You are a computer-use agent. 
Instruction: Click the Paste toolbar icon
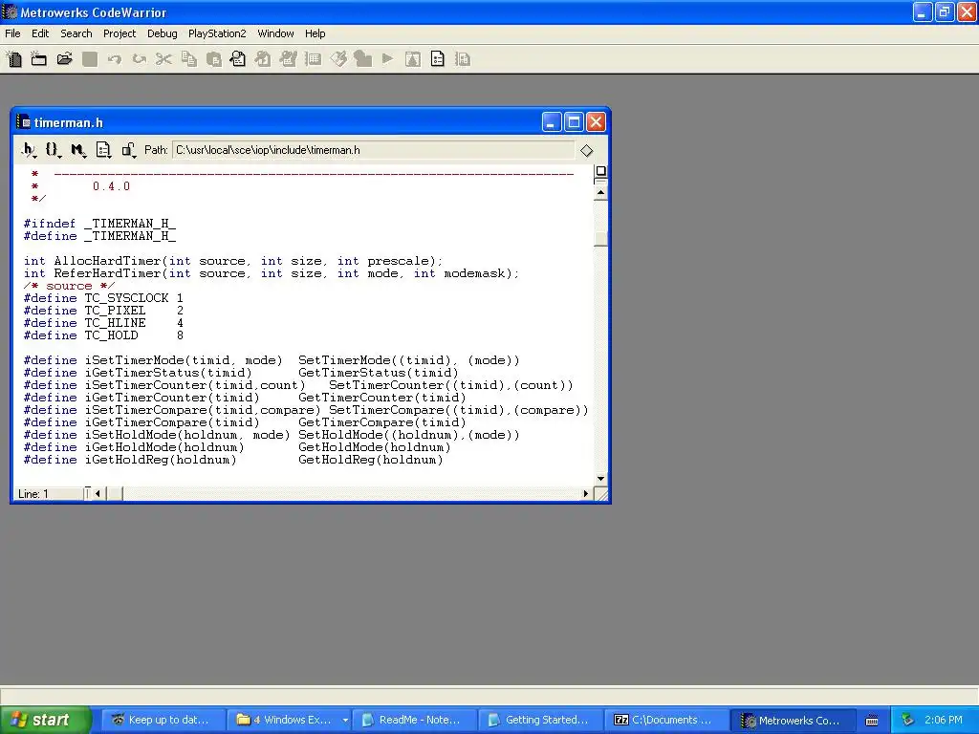pyautogui.click(x=213, y=59)
